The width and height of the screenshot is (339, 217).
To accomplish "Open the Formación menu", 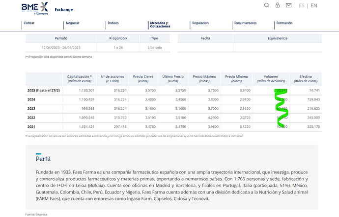I will click(284, 23).
